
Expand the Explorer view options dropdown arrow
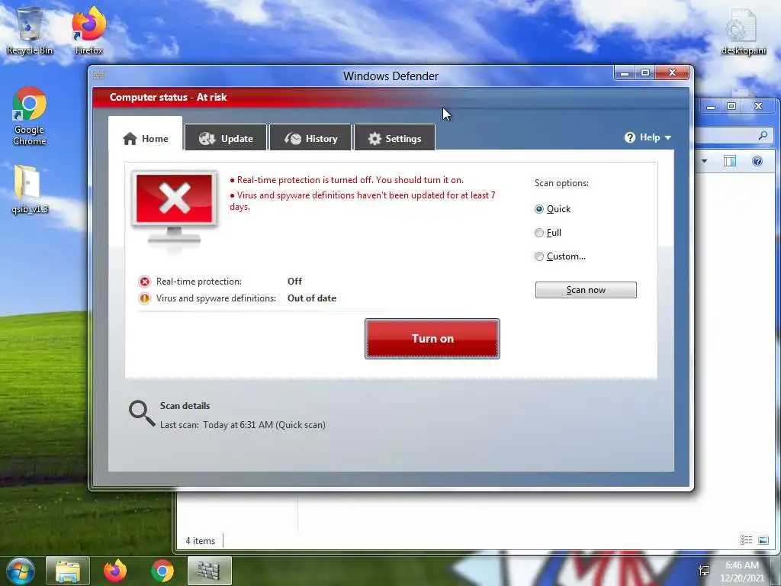point(704,161)
